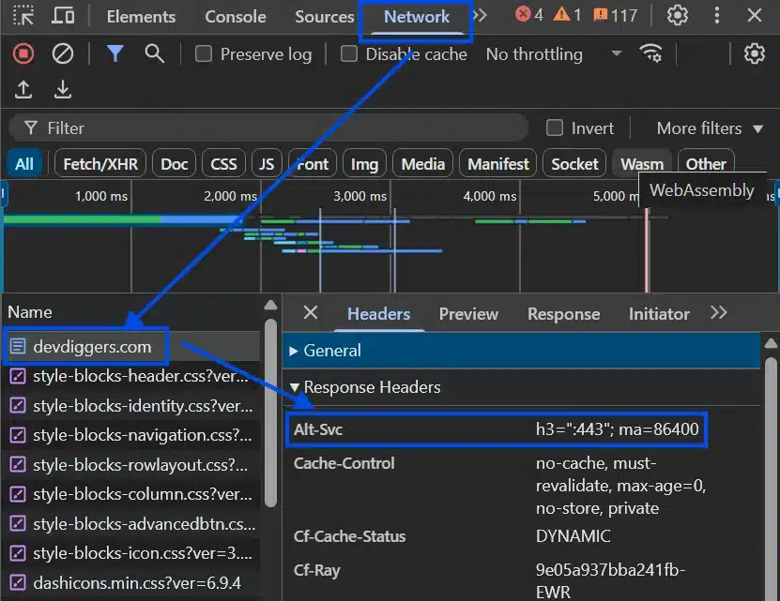This screenshot has width=780, height=601.
Task: Open the Response detail tab
Action: tap(563, 314)
